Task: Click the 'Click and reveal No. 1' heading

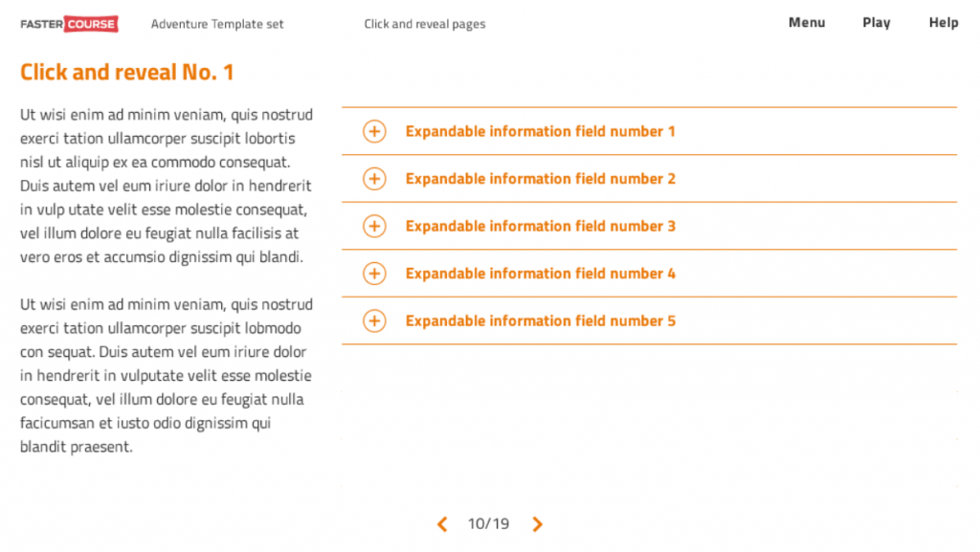Action: 127,72
